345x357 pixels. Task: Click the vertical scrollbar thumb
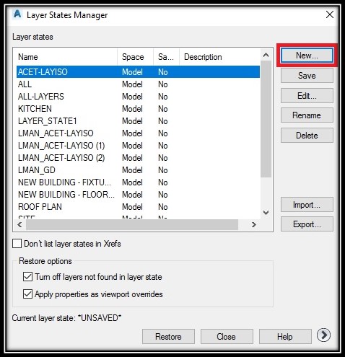click(x=266, y=119)
